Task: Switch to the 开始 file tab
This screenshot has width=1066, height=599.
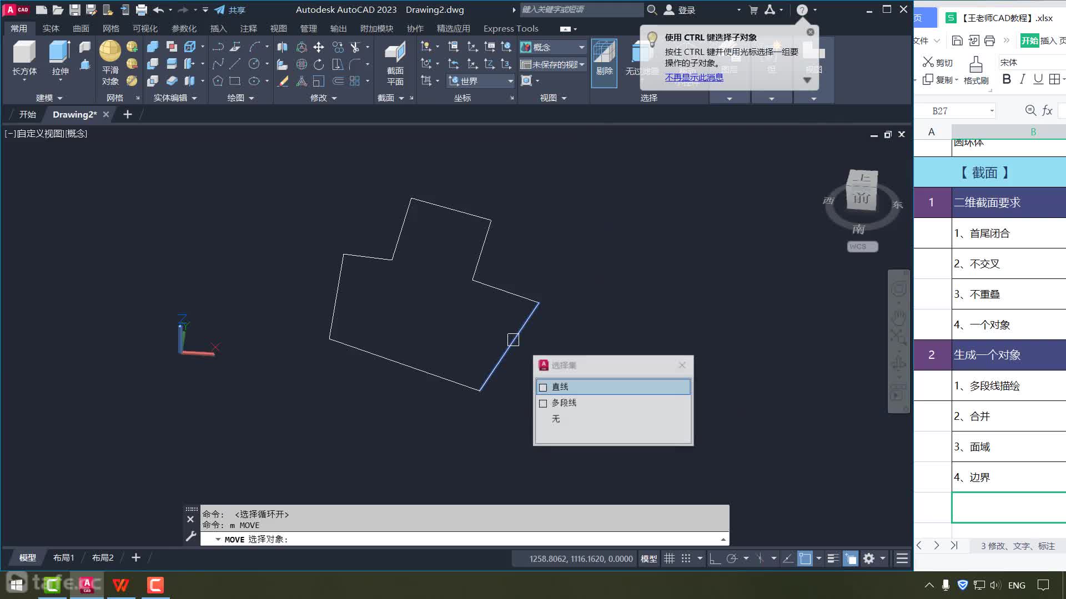Action: (x=28, y=114)
